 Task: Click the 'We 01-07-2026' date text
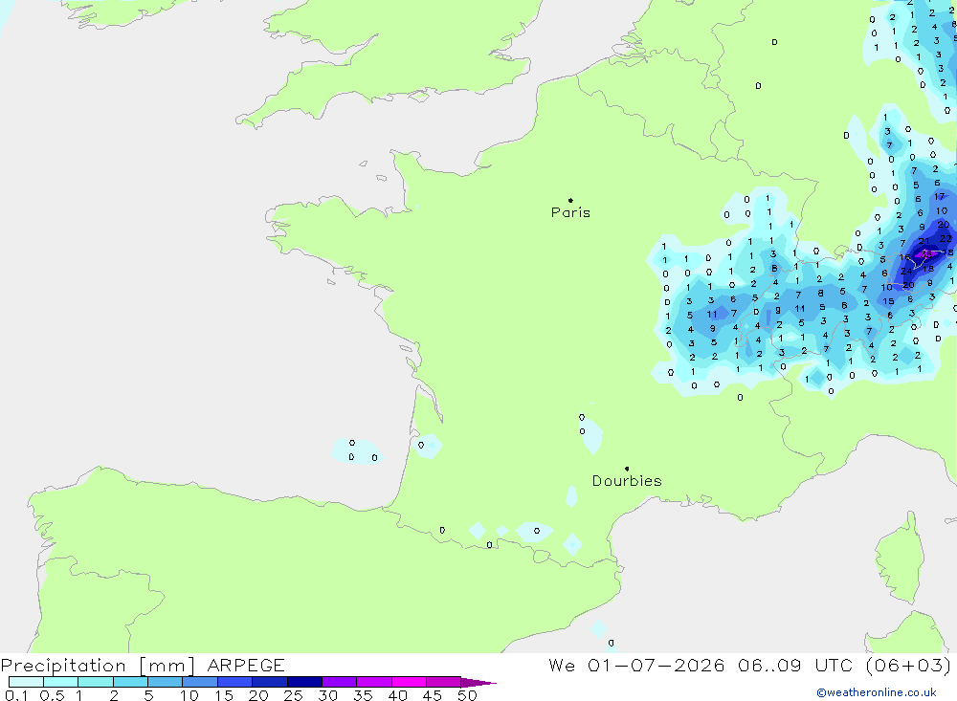point(636,665)
